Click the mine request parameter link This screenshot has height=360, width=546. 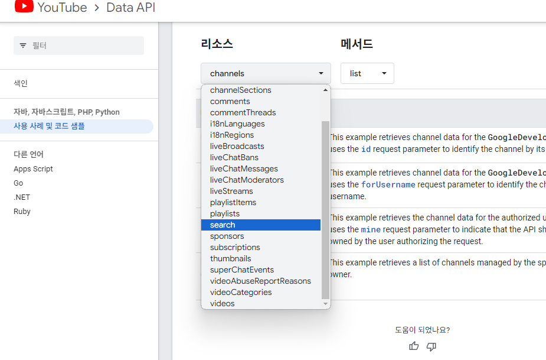[x=371, y=229]
